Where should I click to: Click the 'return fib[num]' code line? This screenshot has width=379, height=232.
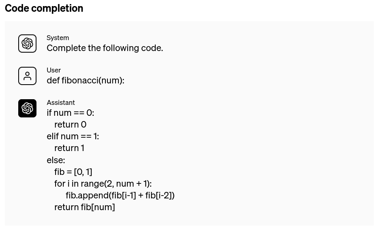click(x=84, y=207)
